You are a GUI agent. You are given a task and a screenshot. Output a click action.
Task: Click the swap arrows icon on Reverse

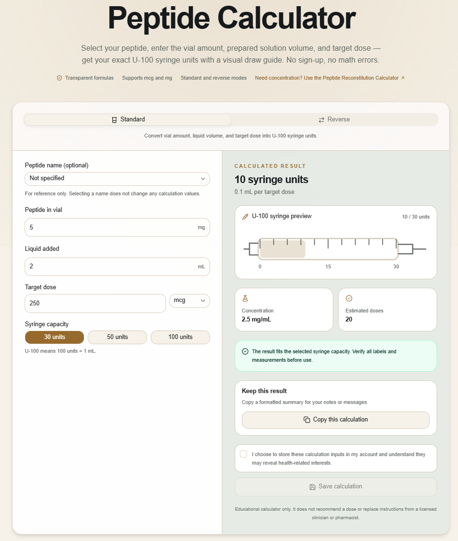click(321, 120)
